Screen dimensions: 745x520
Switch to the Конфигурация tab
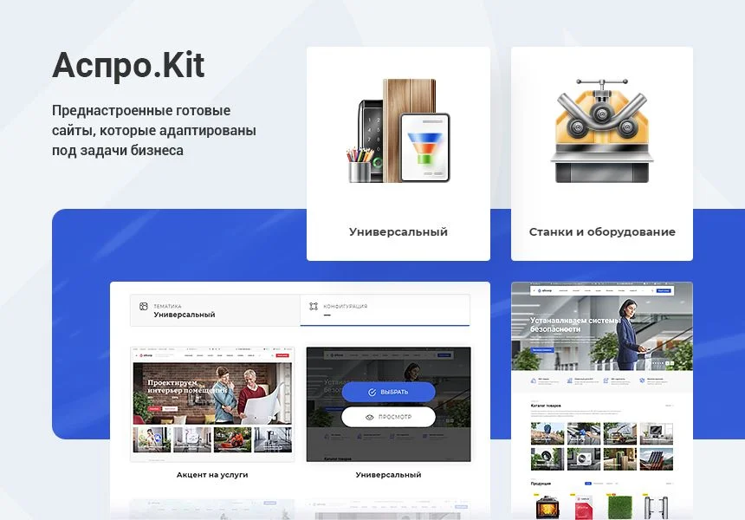[x=385, y=310]
